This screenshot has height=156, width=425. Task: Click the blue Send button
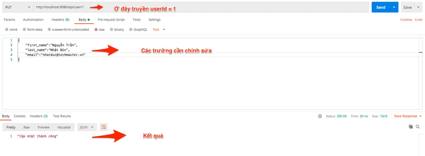pyautogui.click(x=381, y=7)
